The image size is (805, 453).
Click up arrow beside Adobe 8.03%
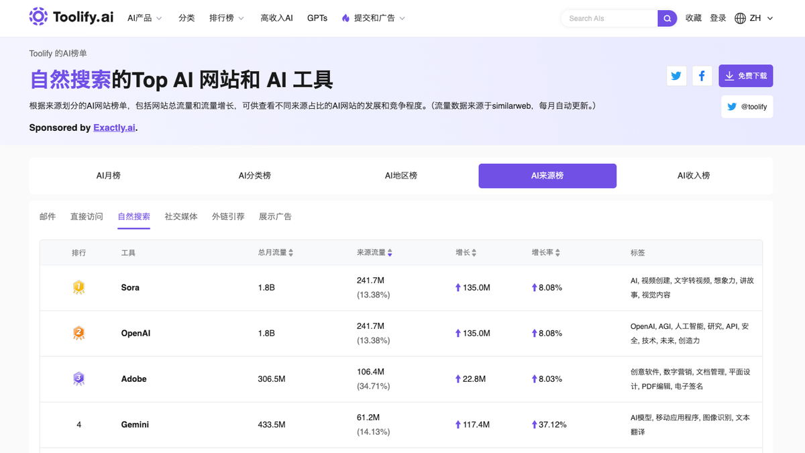(535, 379)
